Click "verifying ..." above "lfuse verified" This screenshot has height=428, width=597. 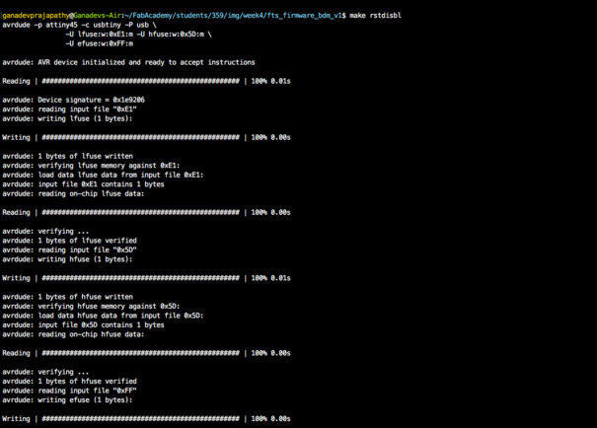pos(63,232)
